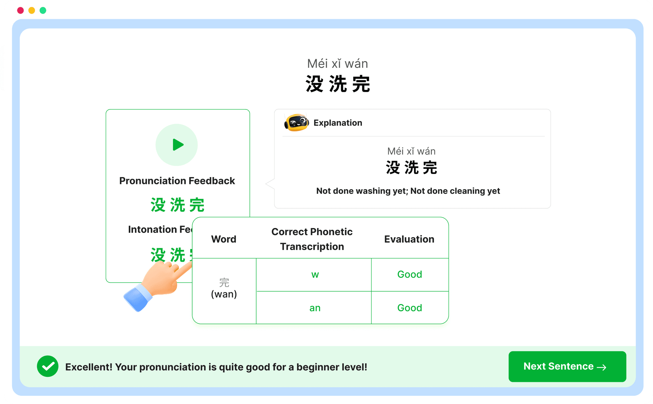Open the Evaluation column details
Image resolution: width=653 pixels, height=404 pixels.
coord(409,239)
